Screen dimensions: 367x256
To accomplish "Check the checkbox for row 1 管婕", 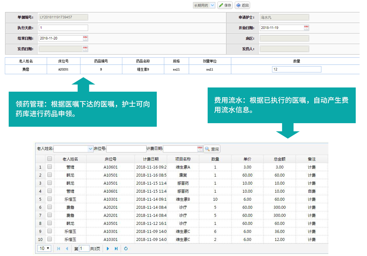I will (x=50, y=167).
